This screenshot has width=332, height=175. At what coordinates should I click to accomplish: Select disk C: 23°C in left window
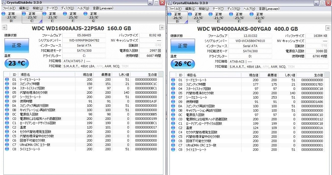pos(32,17)
